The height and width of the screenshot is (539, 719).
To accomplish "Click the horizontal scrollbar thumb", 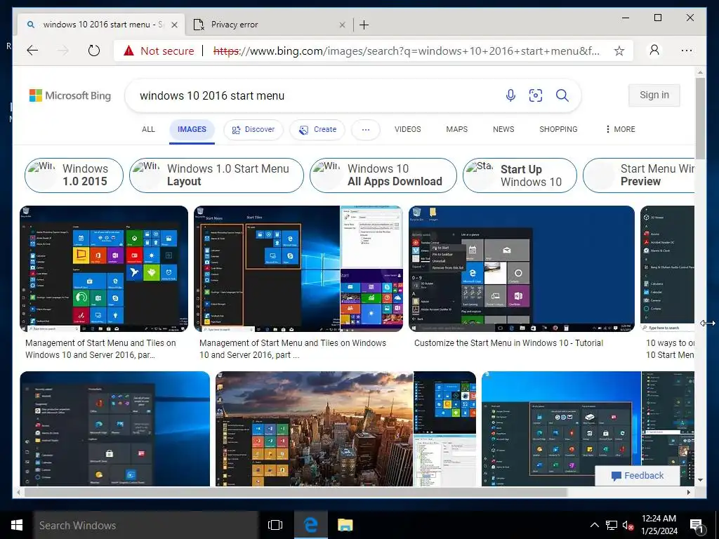I will pos(296,492).
